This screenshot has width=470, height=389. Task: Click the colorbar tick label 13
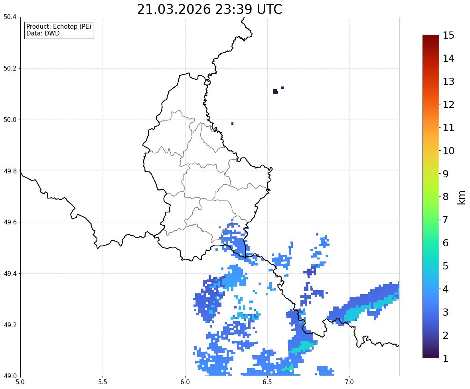pos(448,81)
